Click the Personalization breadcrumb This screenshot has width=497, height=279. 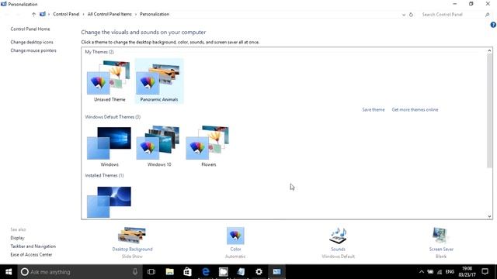click(x=155, y=14)
